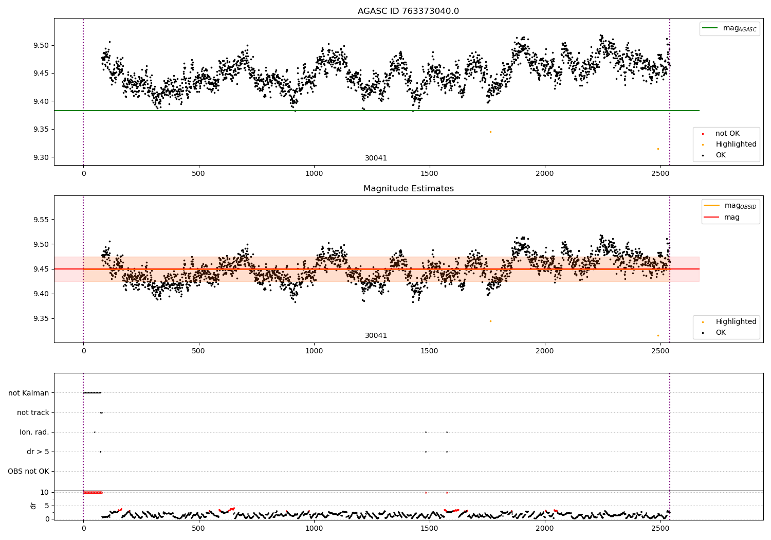Click the 2000 x-axis tick under middle plot

click(545, 351)
